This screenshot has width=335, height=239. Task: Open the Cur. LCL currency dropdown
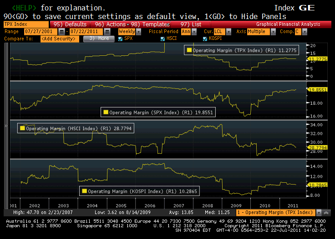tap(228, 32)
